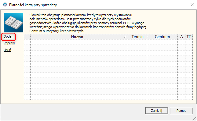Click the Dodaj link to add an entry
197x121 pixels.
coord(8,36)
